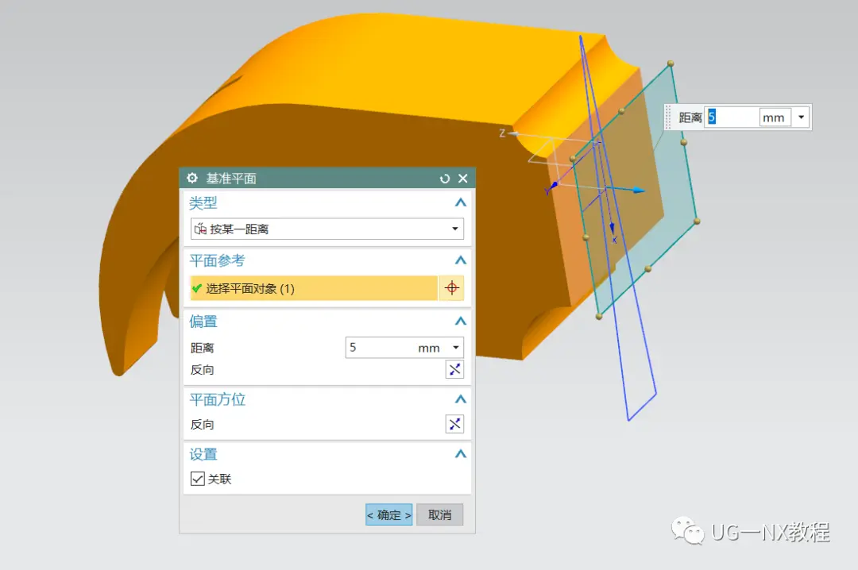Click the 取消 button
This screenshot has width=858, height=570.
(x=440, y=514)
